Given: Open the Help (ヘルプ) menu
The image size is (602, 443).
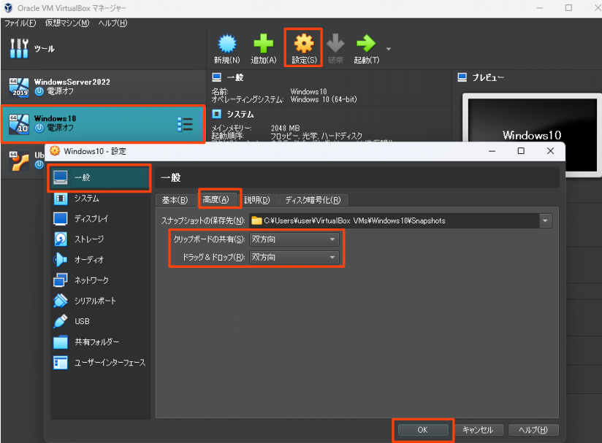Looking at the screenshot, I should [x=113, y=23].
